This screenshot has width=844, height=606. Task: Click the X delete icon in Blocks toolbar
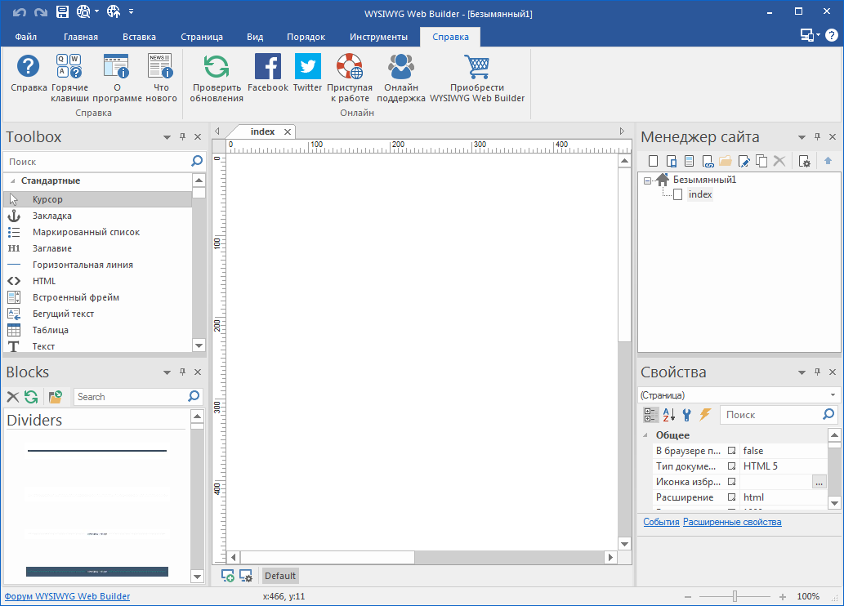[13, 397]
